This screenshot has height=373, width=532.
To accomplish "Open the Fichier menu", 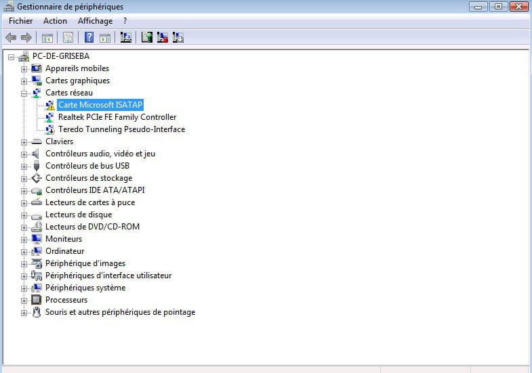I will point(21,21).
